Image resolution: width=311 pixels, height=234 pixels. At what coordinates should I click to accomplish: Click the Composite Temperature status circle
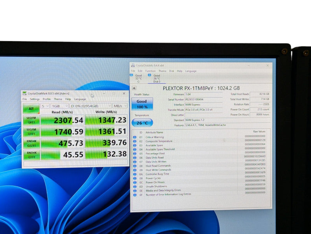pos(135,141)
